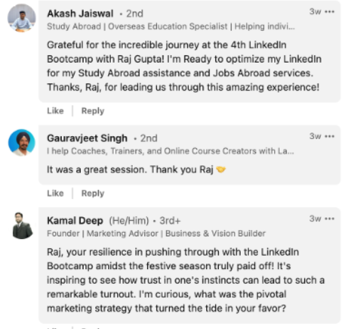346x329 pixels.
Task: Open Kamal Deep's profile name link
Action: [x=75, y=221]
